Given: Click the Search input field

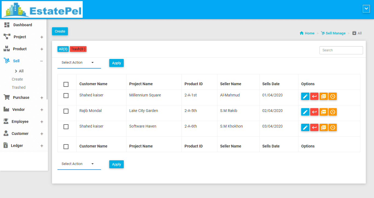Looking at the screenshot, I should (341, 50).
